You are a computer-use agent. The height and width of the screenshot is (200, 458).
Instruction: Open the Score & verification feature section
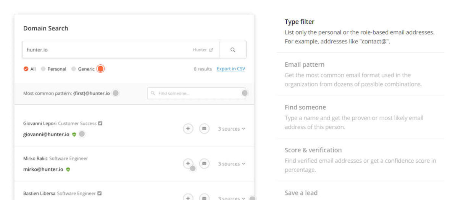coord(360,160)
